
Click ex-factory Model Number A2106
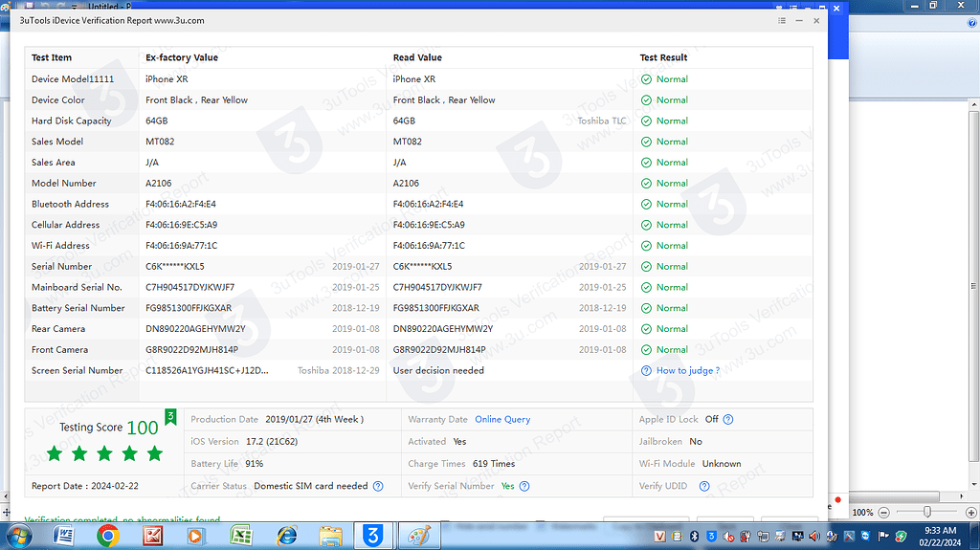(x=159, y=183)
